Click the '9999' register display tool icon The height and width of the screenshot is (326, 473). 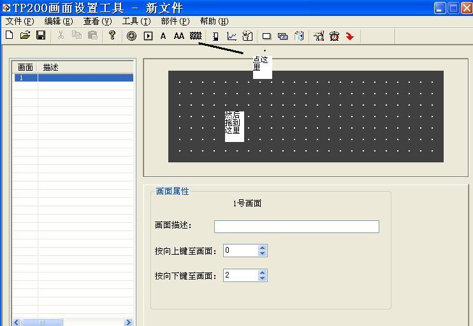(x=196, y=36)
